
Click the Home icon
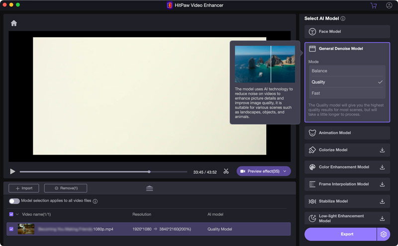(14, 23)
